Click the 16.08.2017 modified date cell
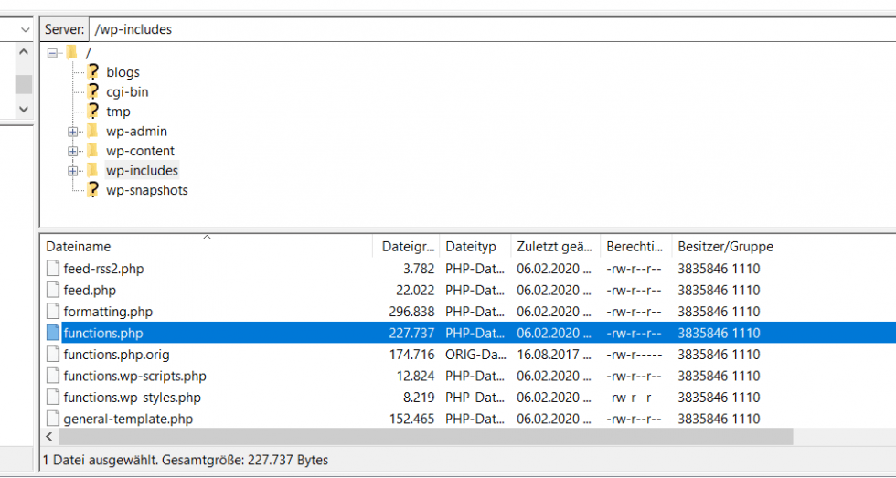Screen dimensions: 896x478 point(556,355)
